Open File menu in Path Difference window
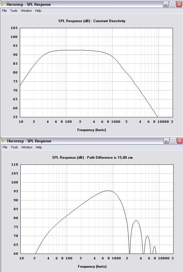The width and height of the screenshot is (183, 272). [x=5, y=147]
